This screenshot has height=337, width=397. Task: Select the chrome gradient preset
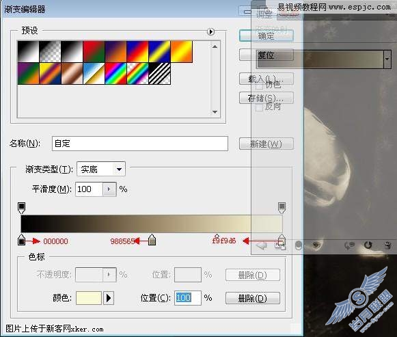(94, 73)
